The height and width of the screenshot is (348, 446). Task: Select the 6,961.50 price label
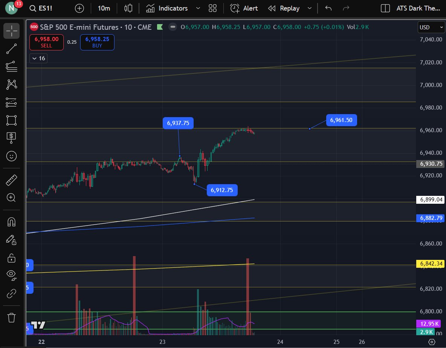341,120
